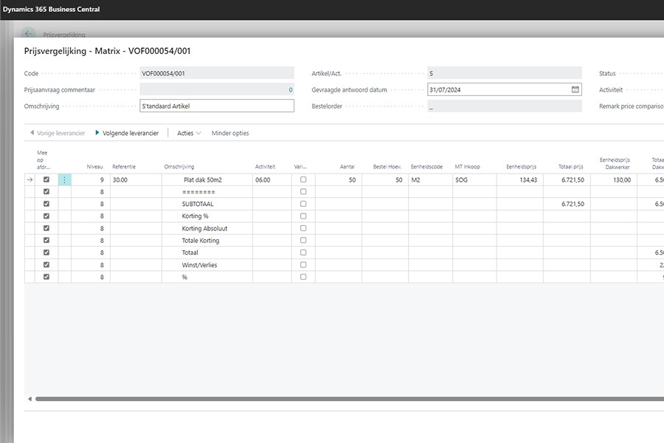Expand the Acties dropdown menu
Viewport: 664px width, 443px height.
(189, 134)
